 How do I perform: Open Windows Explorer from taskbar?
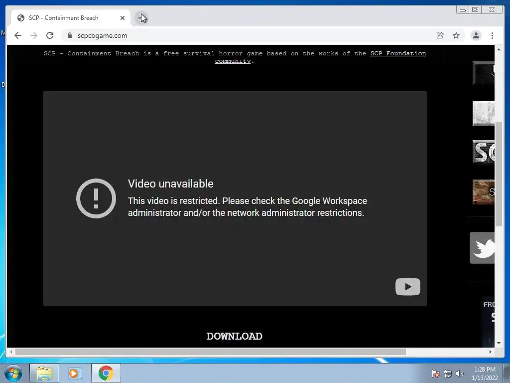coord(44,373)
